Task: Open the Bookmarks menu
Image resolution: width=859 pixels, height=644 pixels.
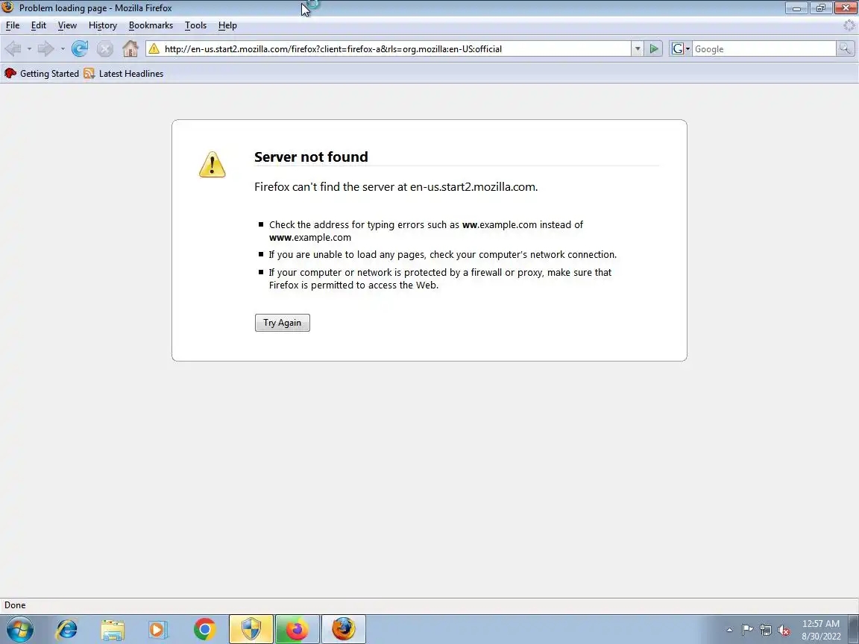Action: (151, 25)
